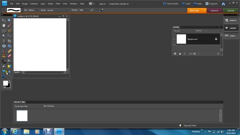Image resolution: width=240 pixels, height=135 pixels.
Task: Select the Brush tool in toolbox
Action: click(x=4, y=61)
